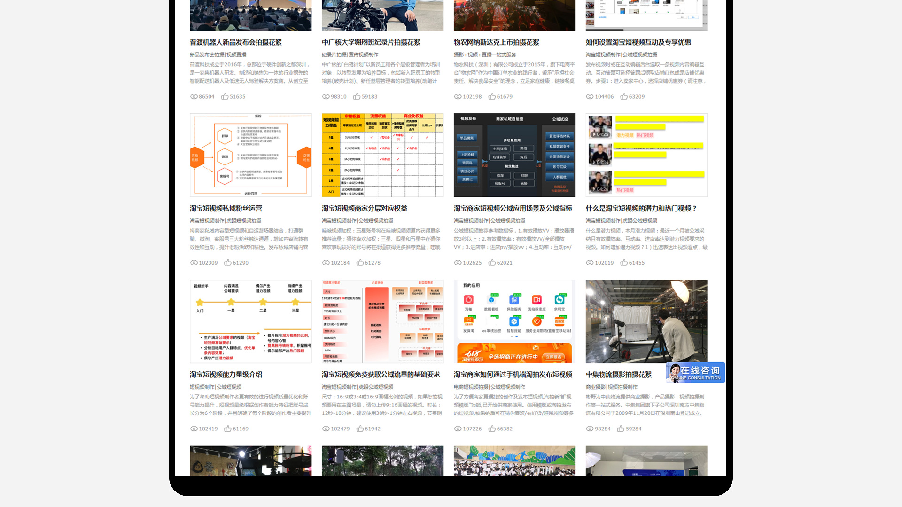Screen dimensions: 902x507
Task: Click the thumbs-up icon next to 59183
Action: tap(357, 96)
